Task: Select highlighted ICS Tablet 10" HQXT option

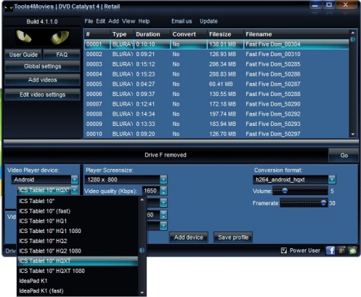Action: point(78,261)
